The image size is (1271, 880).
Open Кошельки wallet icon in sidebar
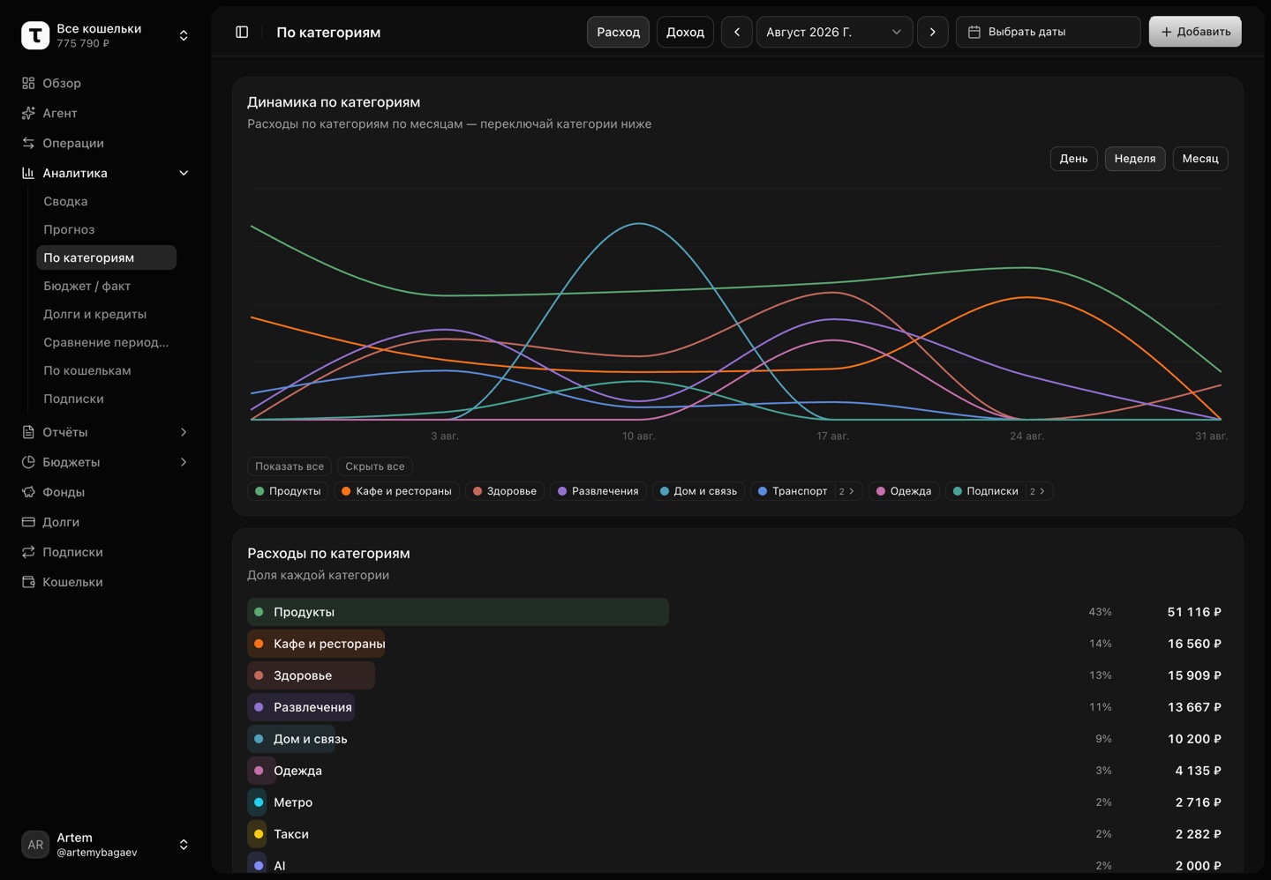coord(28,582)
